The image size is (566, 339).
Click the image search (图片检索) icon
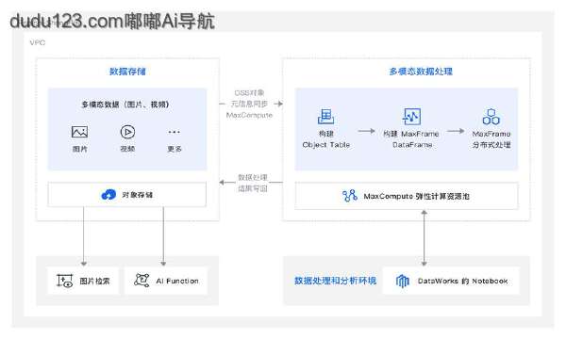tap(64, 281)
